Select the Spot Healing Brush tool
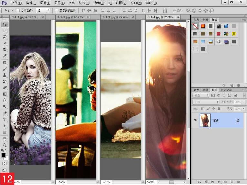This screenshot has width=247, height=185. pyautogui.click(x=5, y=63)
